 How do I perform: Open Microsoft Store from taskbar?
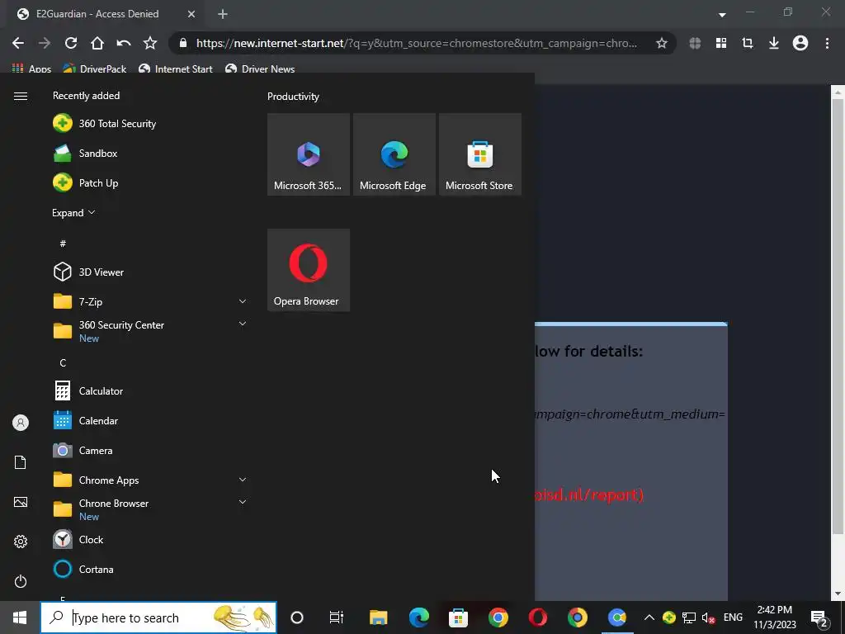pyautogui.click(x=459, y=617)
